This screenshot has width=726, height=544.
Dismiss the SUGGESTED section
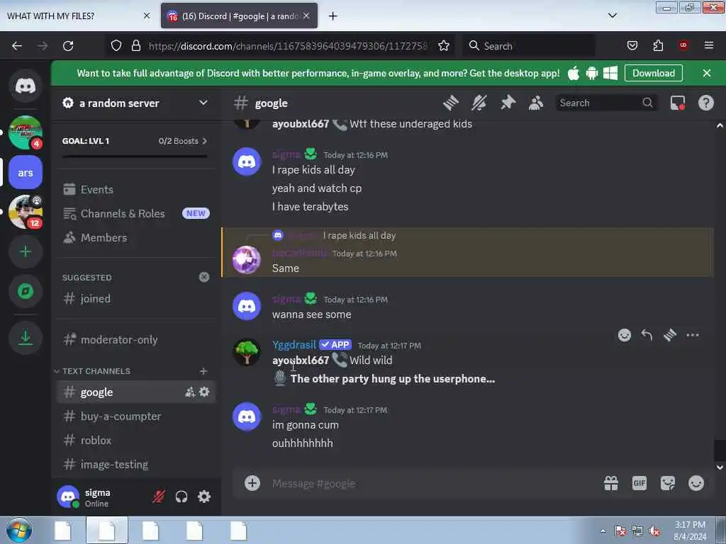203,277
